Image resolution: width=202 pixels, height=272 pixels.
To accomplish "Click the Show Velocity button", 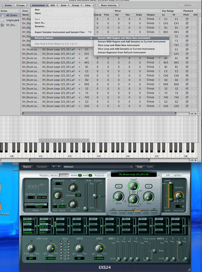I will click(109, 5).
